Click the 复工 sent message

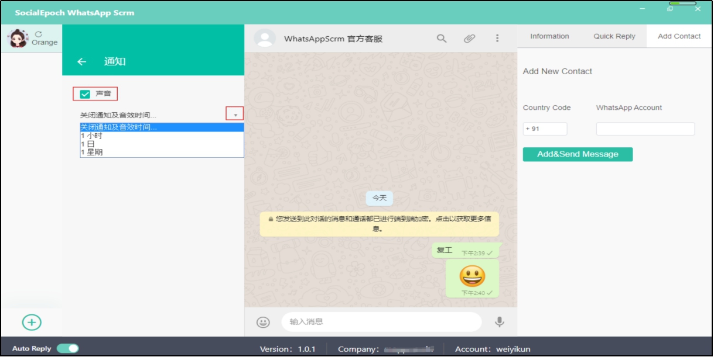pos(465,251)
